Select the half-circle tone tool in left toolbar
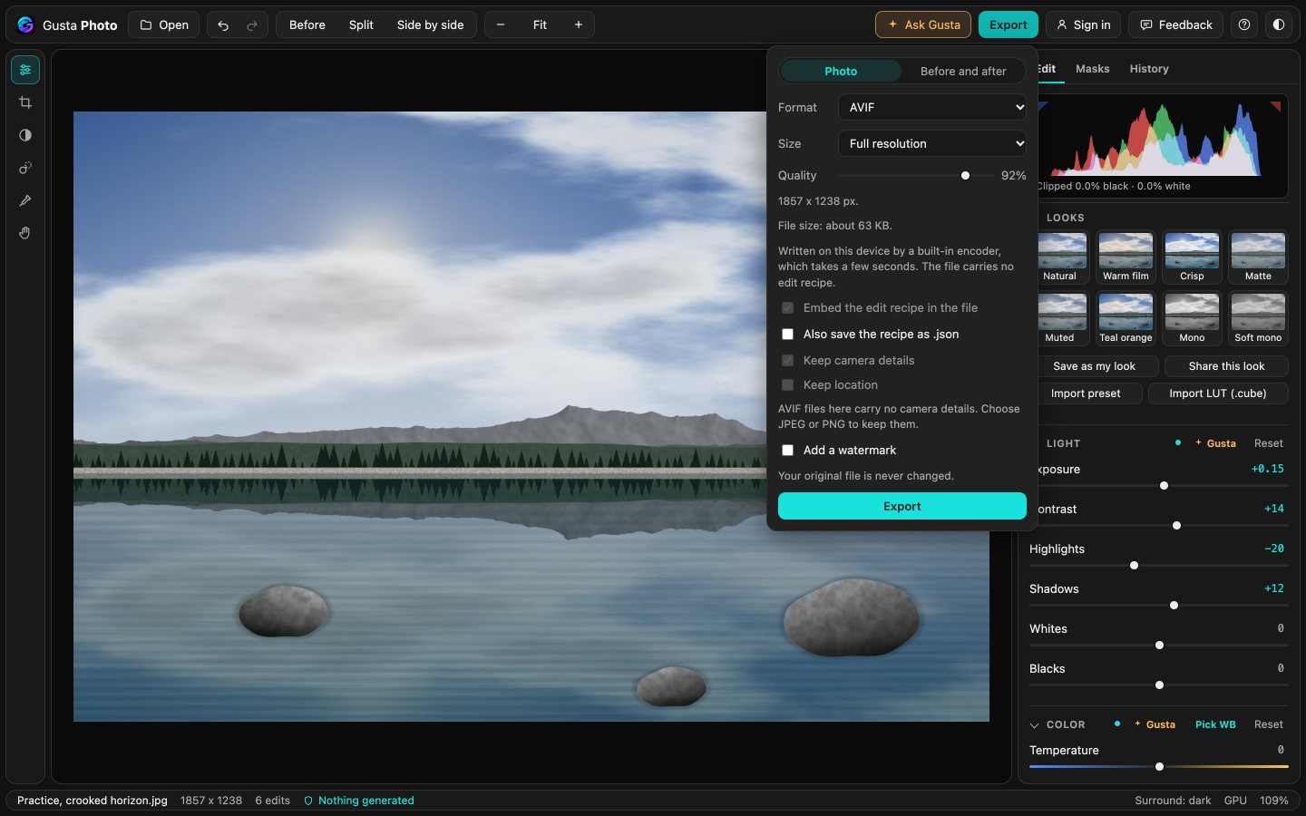Viewport: 1306px width, 816px height. (x=25, y=135)
